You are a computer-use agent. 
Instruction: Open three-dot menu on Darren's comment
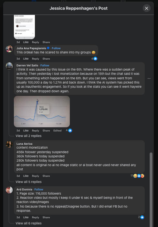pos(149,78)
